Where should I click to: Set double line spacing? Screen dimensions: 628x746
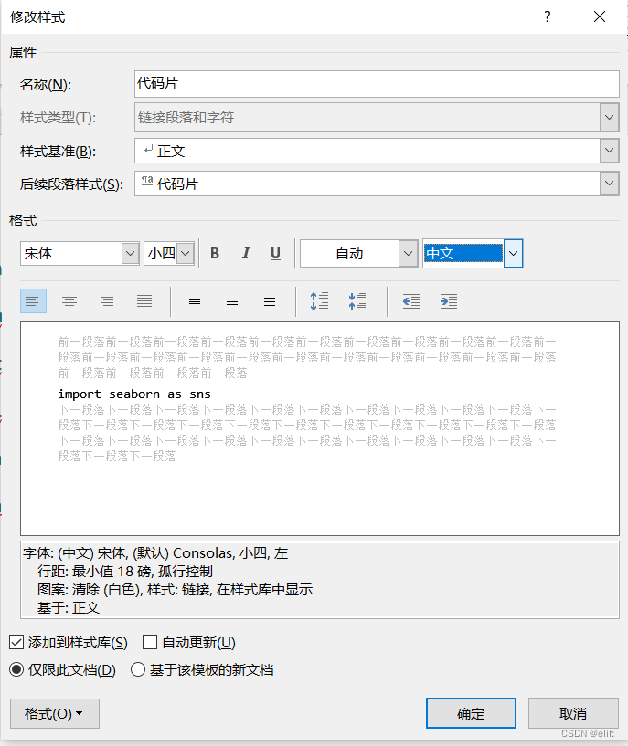tap(270, 301)
